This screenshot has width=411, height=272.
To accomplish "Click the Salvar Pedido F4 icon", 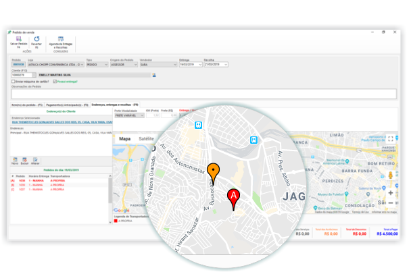I will tap(19, 39).
